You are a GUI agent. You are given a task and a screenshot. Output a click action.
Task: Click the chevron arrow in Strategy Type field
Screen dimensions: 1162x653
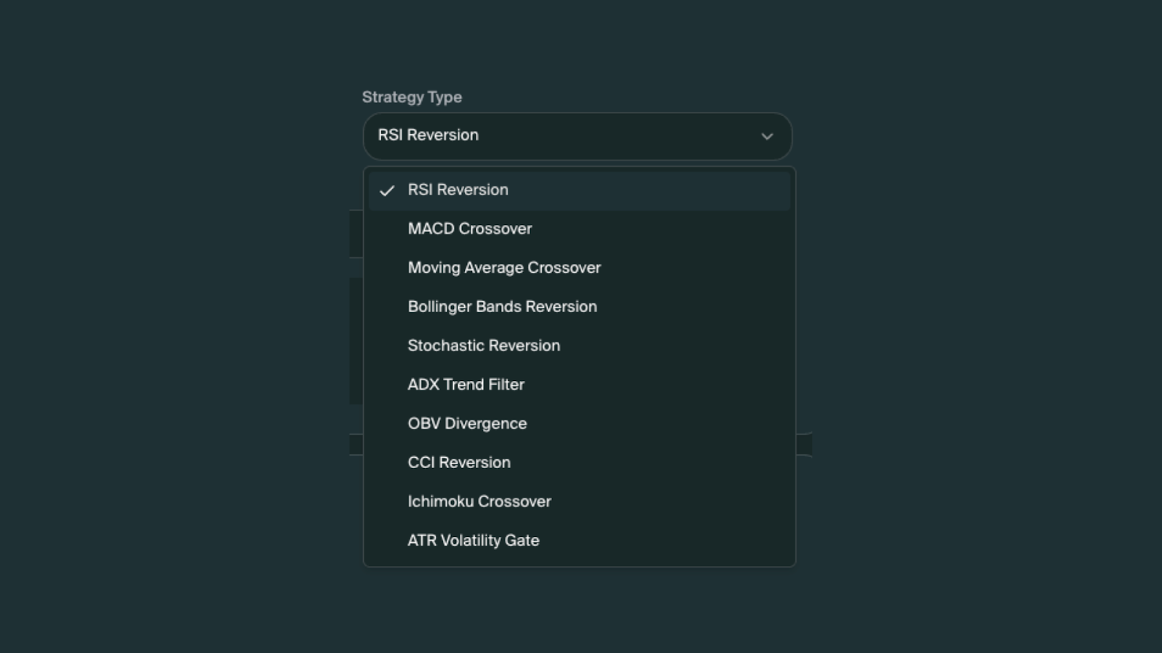(x=767, y=136)
